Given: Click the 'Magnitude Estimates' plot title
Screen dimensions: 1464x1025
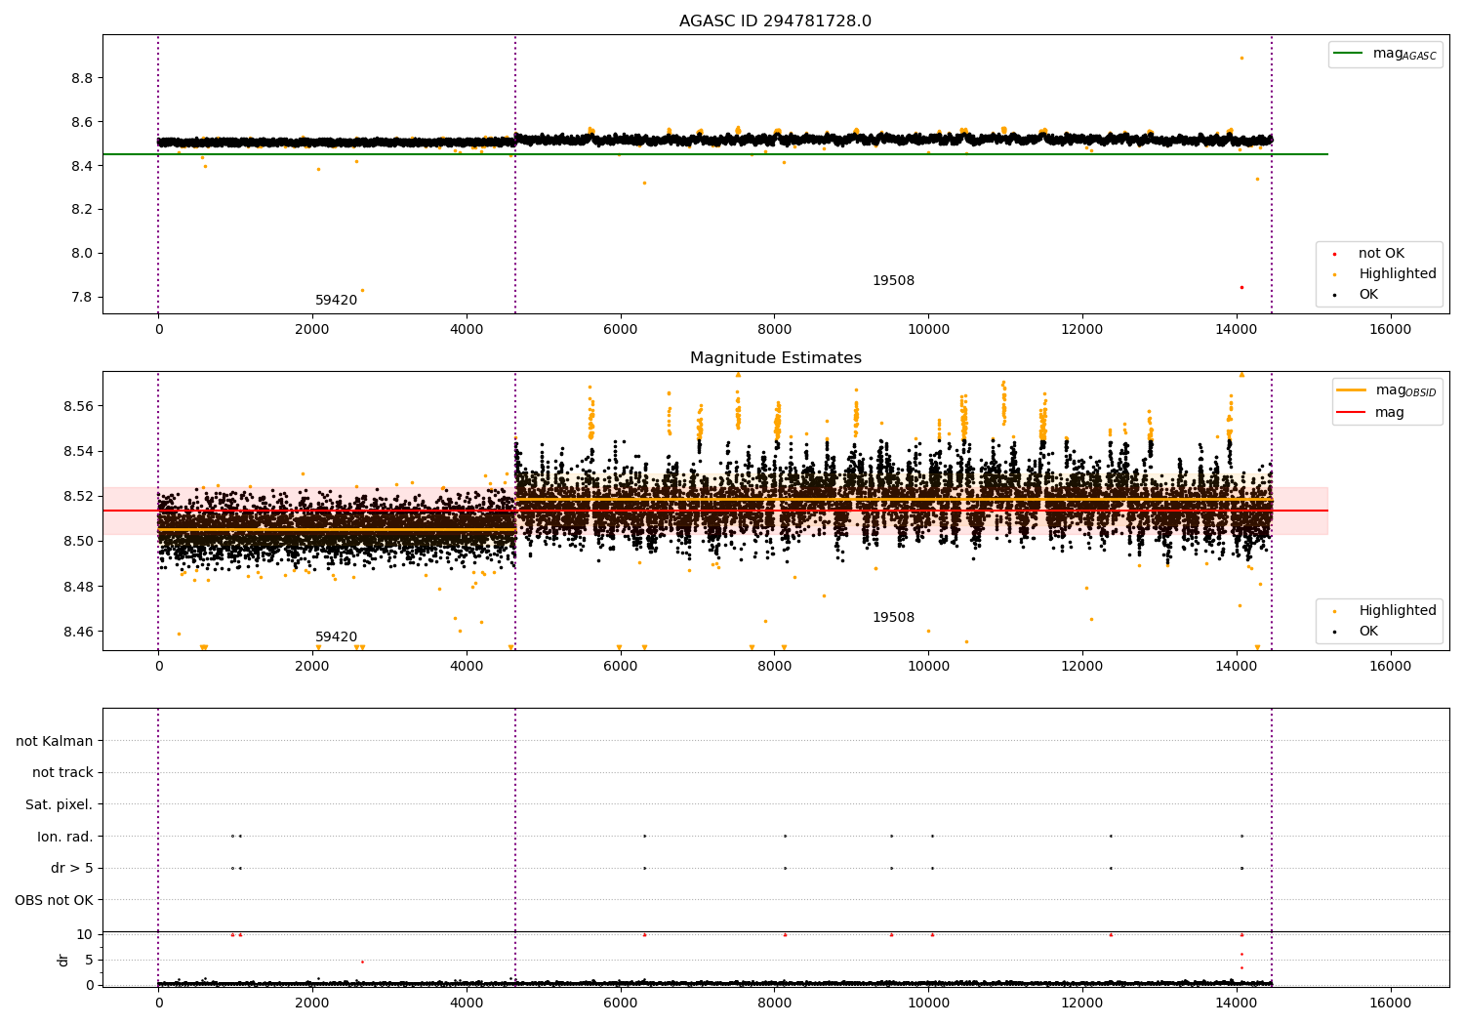Looking at the screenshot, I should coord(775,358).
